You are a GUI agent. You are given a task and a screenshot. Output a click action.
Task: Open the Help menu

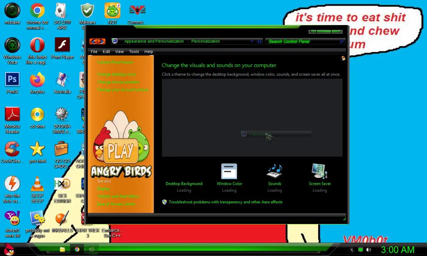point(149,52)
